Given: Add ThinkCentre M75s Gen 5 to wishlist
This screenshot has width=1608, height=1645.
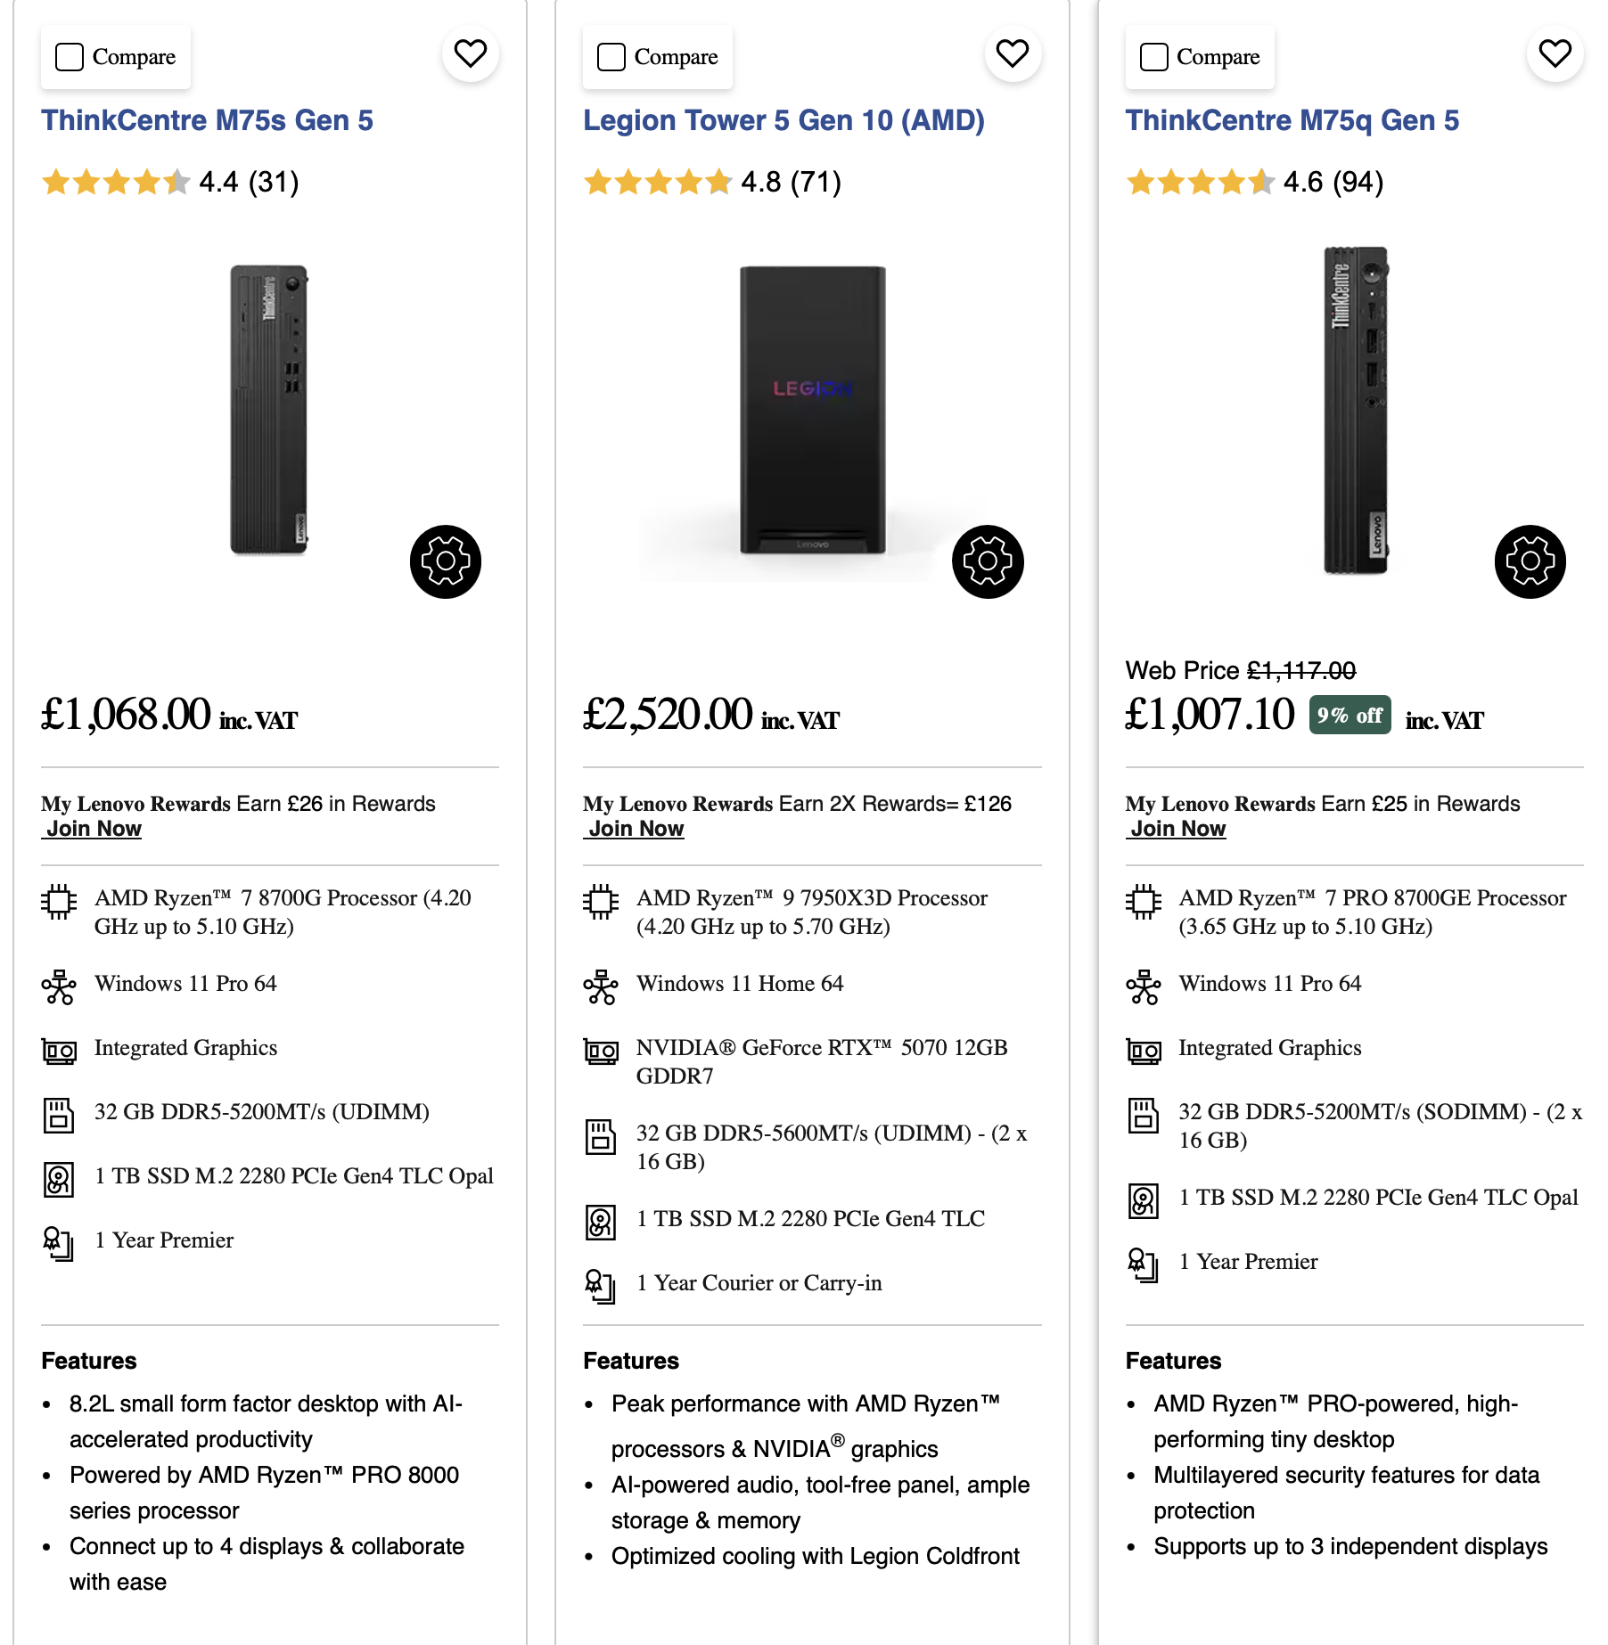Looking at the screenshot, I should point(470,53).
